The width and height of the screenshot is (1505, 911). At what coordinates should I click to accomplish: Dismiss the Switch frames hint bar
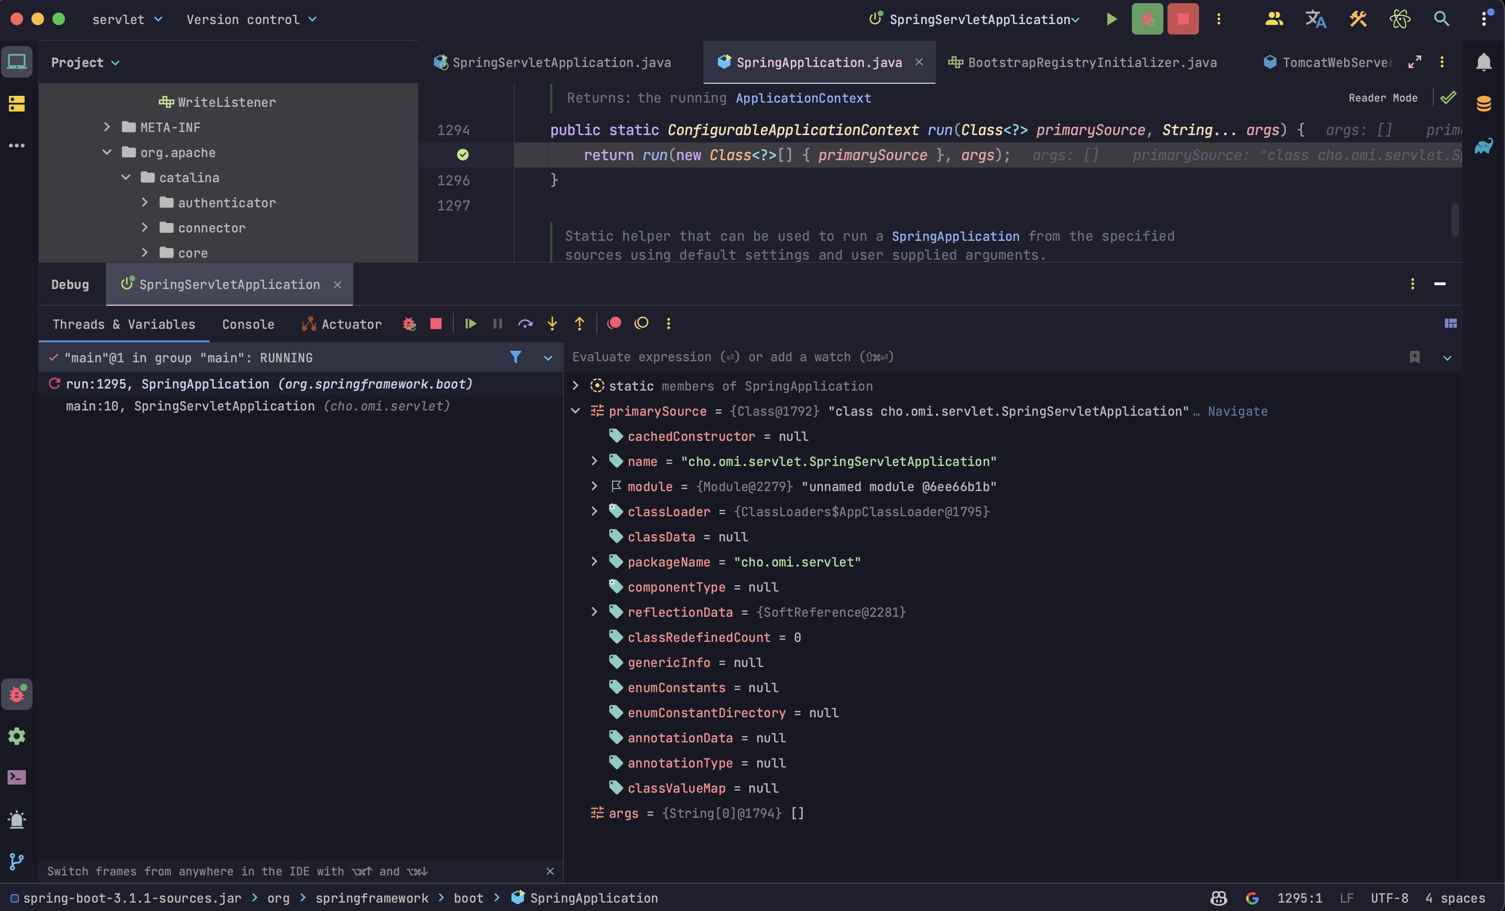tap(550, 871)
